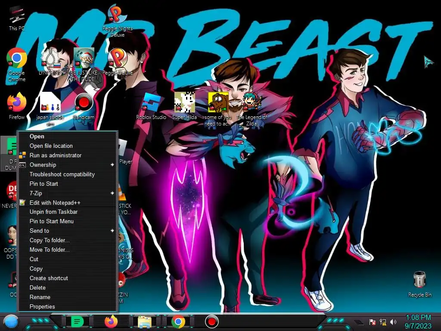The image size is (441, 331).
Task: Click the volume speaker tray icon
Action: [393, 322]
